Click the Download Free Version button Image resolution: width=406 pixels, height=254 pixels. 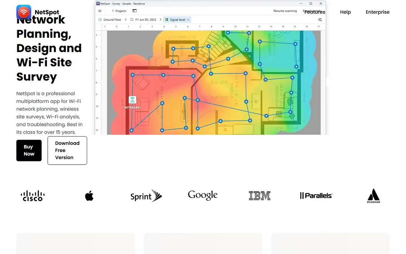coord(67,150)
